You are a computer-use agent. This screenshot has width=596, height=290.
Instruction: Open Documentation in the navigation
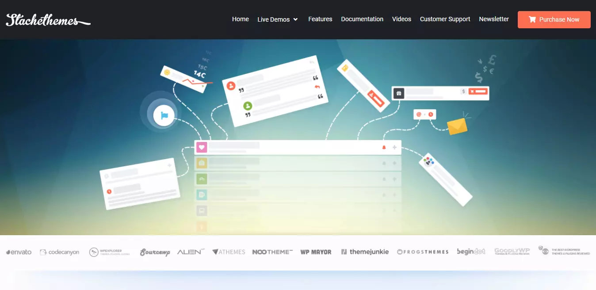pyautogui.click(x=362, y=19)
